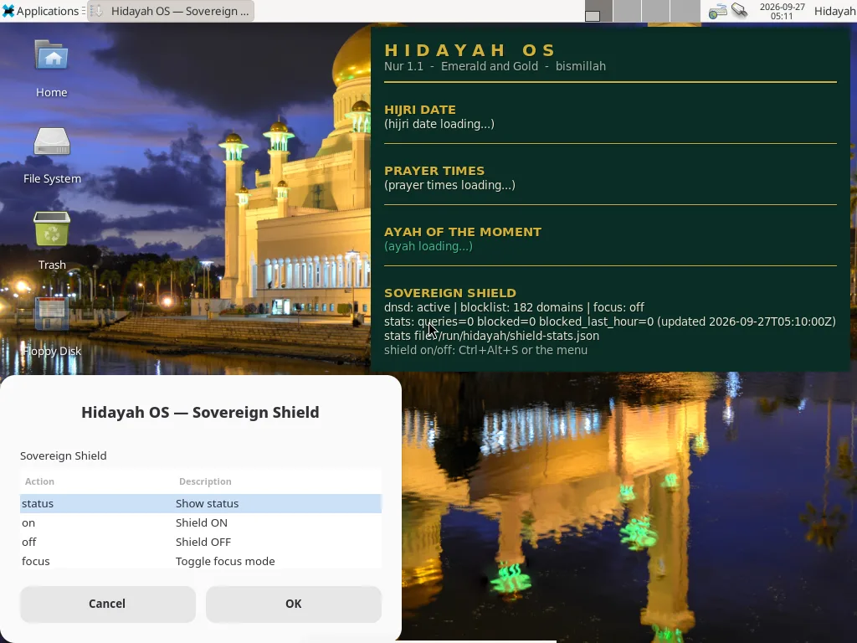Select the Floppy Disk desktop icon
Screen dimensions: 857x643
[51, 327]
